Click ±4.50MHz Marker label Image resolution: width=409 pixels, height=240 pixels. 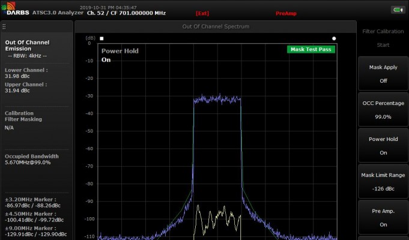pos(30,214)
